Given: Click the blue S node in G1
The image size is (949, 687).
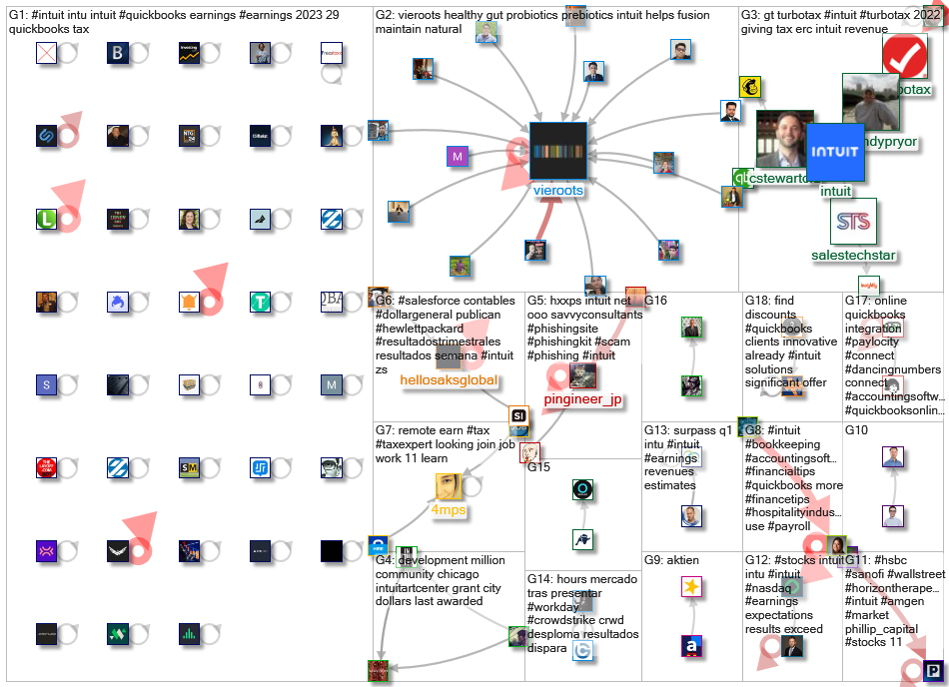Looking at the screenshot, I should point(47,384).
